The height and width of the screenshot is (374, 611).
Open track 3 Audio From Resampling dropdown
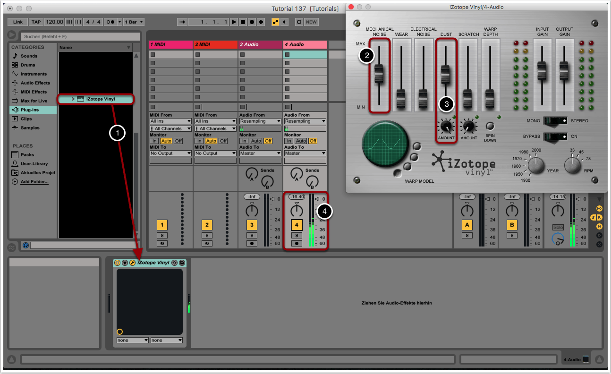coord(260,121)
